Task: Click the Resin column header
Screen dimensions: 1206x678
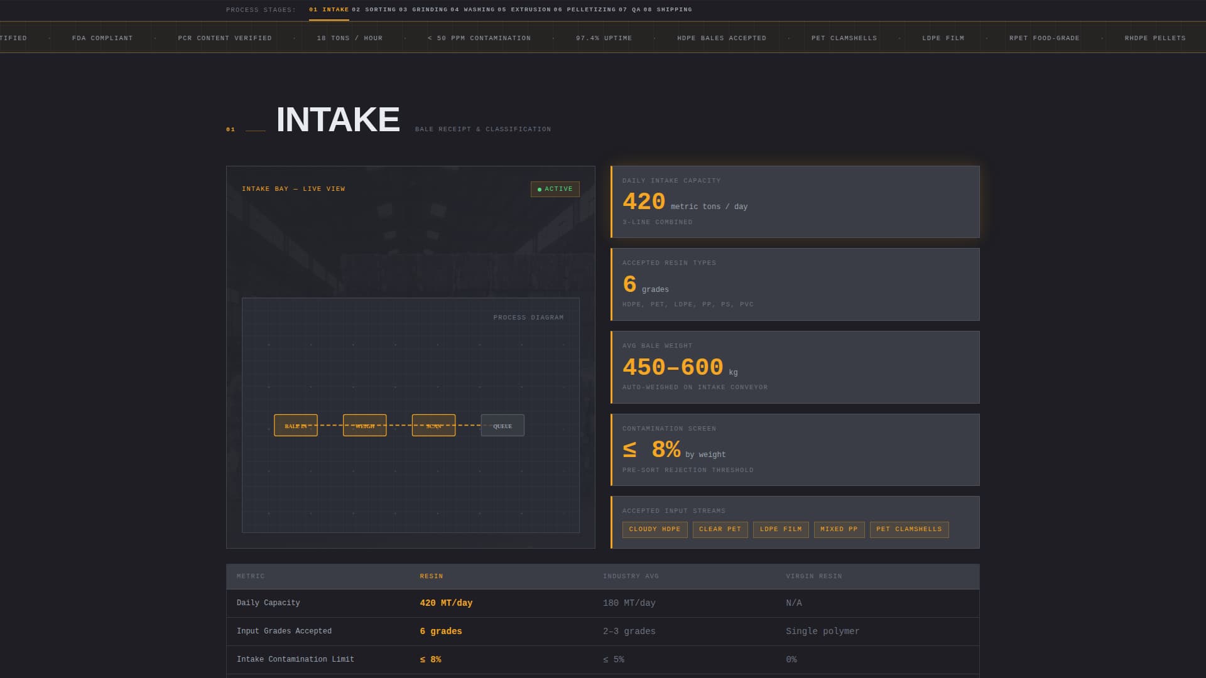Action: (x=432, y=576)
